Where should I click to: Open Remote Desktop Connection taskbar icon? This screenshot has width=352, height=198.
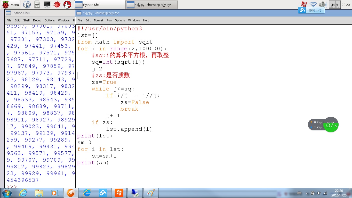click(x=135, y=193)
